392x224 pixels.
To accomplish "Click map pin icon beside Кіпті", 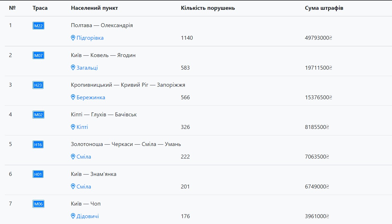I will click(73, 127).
